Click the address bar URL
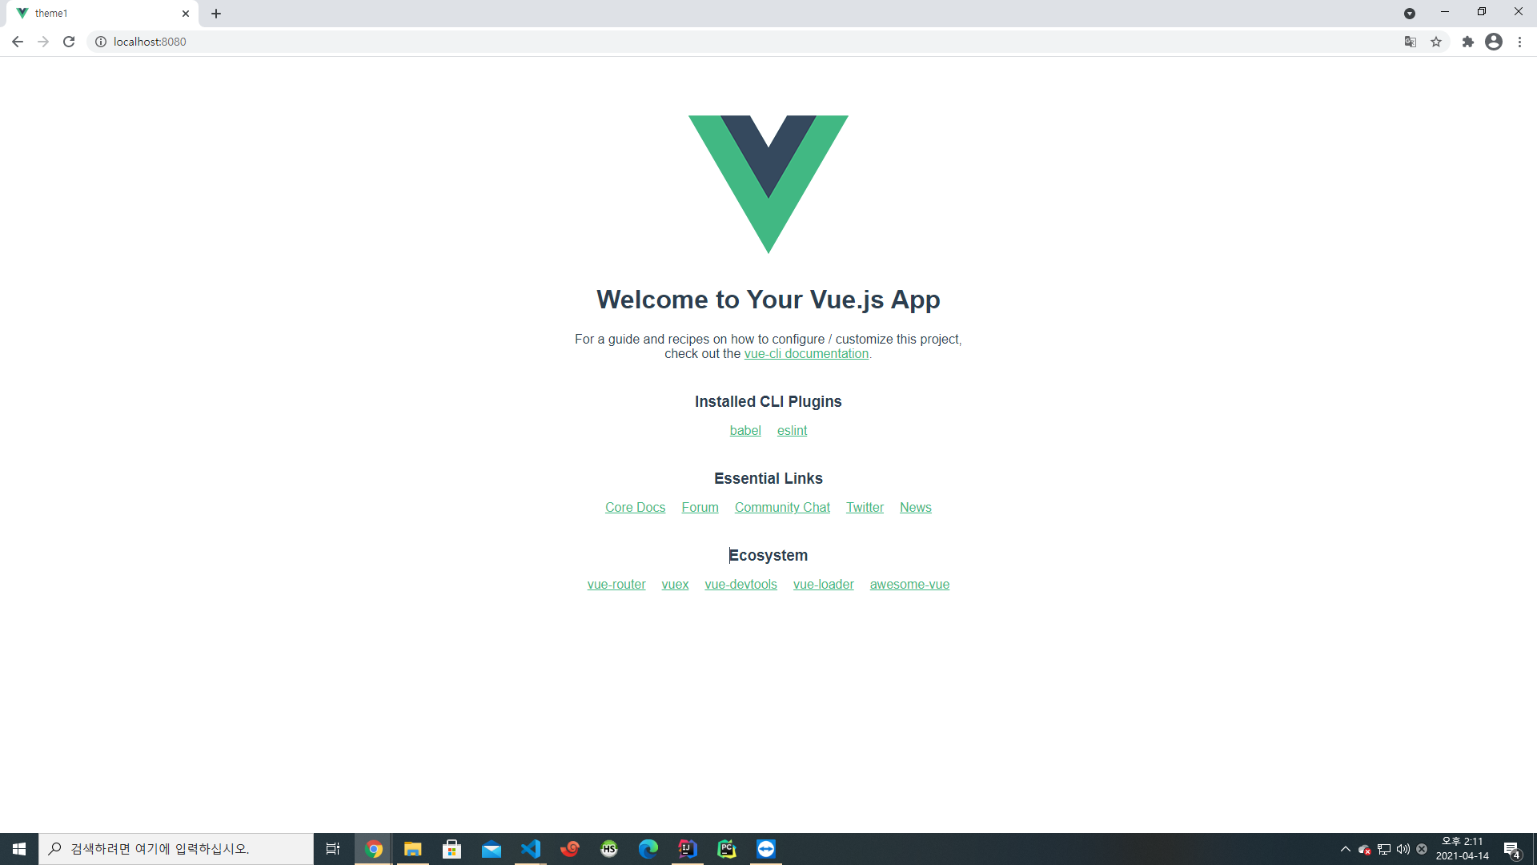This screenshot has width=1537, height=865. pyautogui.click(x=150, y=42)
